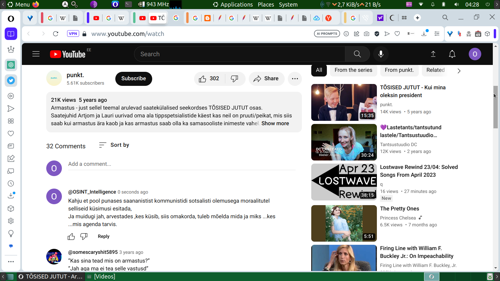This screenshot has height=281, width=500.
Task: Open Lostwave Rewind video thumbnail
Action: tap(344, 182)
